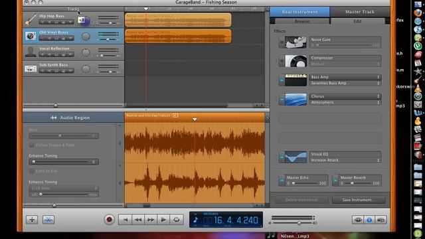The height and width of the screenshot is (239, 425).
Task: Open the media browser button
Action: click(x=381, y=220)
